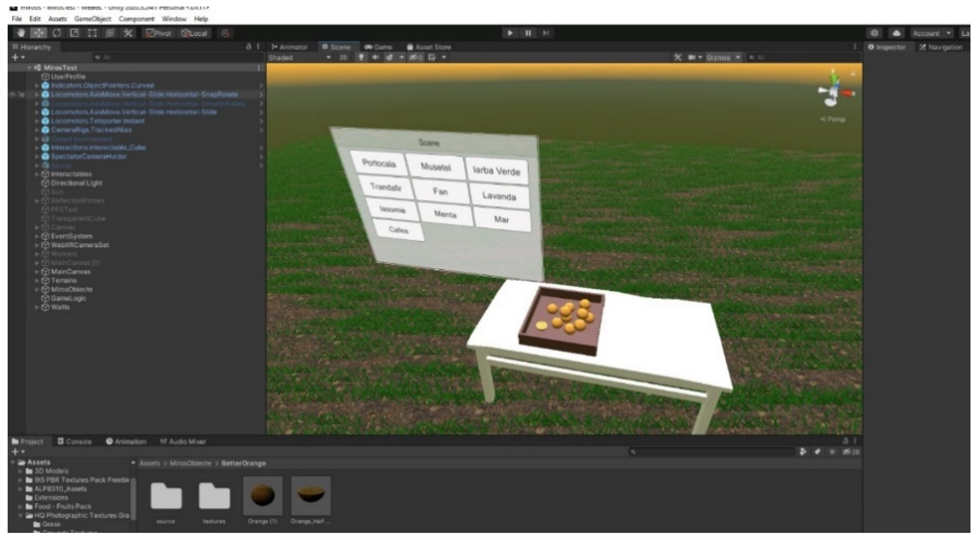The width and height of the screenshot is (977, 539).
Task: Select GameLogic in the Hierarchy
Action: point(68,298)
